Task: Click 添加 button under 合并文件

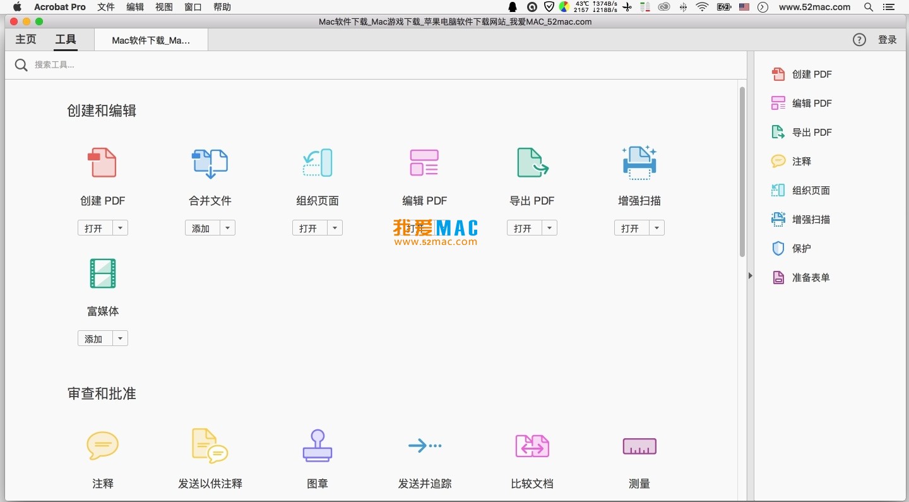Action: click(203, 228)
